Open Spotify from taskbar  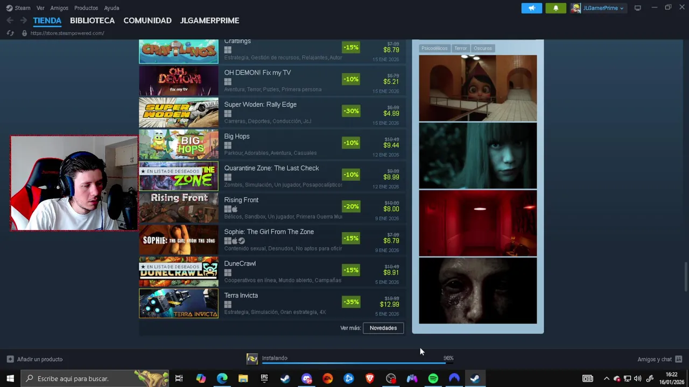[x=433, y=378]
